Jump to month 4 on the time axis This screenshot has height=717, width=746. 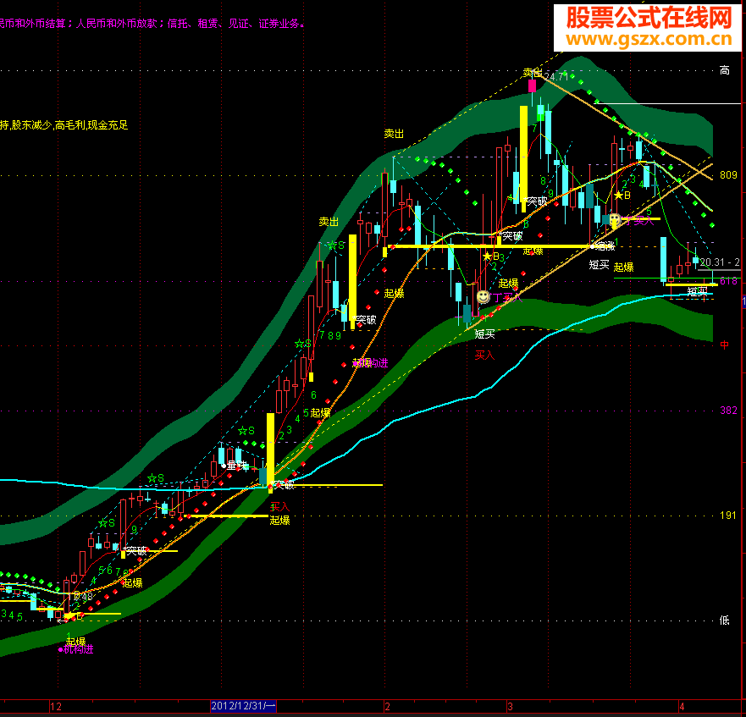(682, 707)
